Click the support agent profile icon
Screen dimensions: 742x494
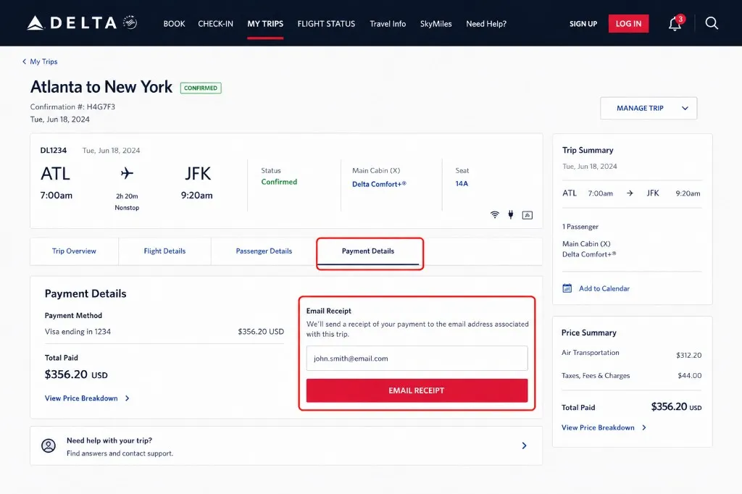click(x=49, y=445)
